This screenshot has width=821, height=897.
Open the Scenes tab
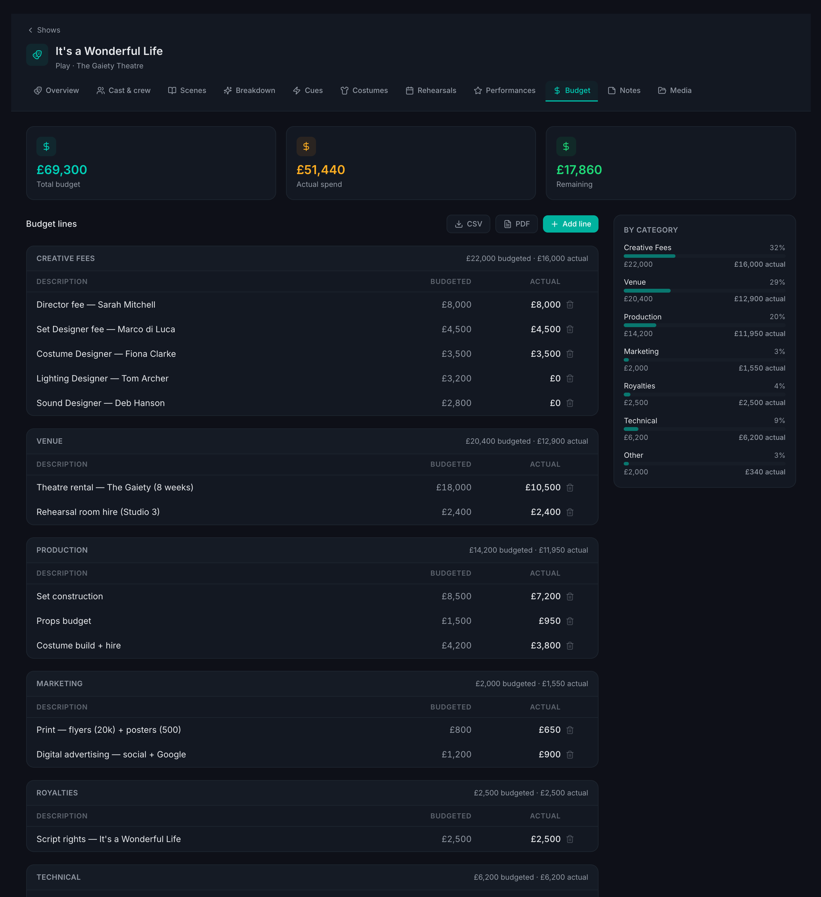point(187,90)
